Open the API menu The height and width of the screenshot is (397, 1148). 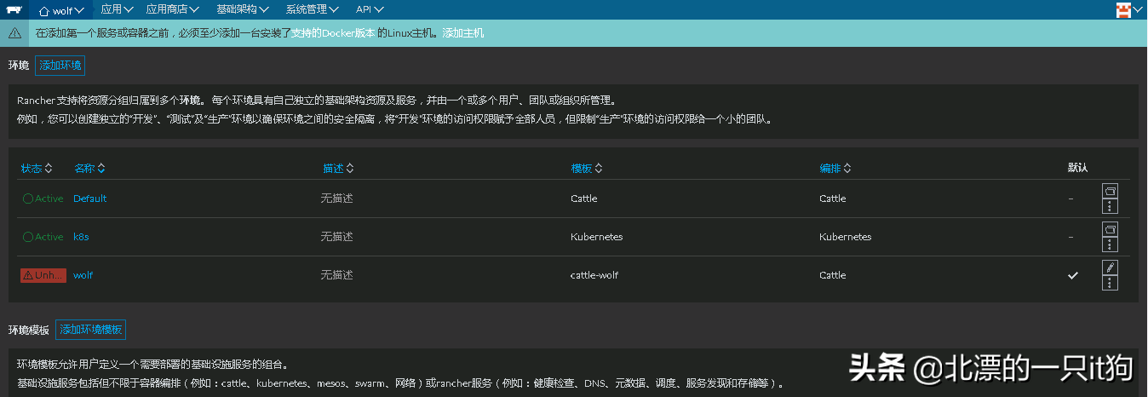coord(369,9)
